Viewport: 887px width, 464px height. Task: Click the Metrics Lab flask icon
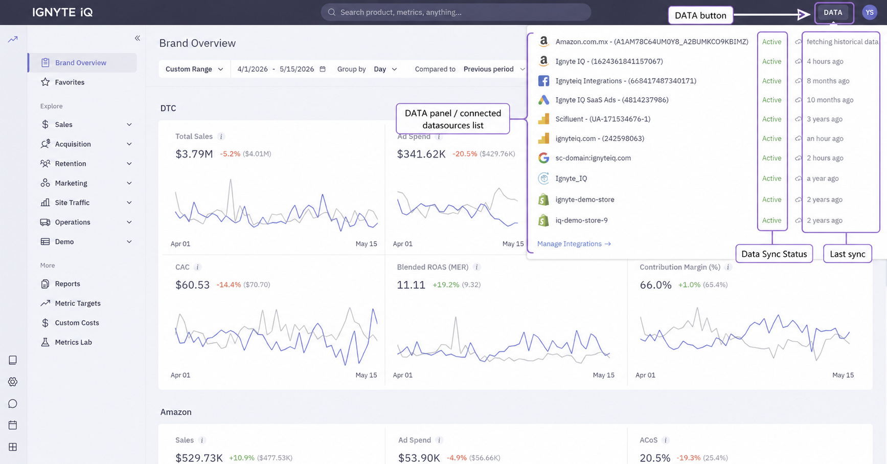pos(45,342)
